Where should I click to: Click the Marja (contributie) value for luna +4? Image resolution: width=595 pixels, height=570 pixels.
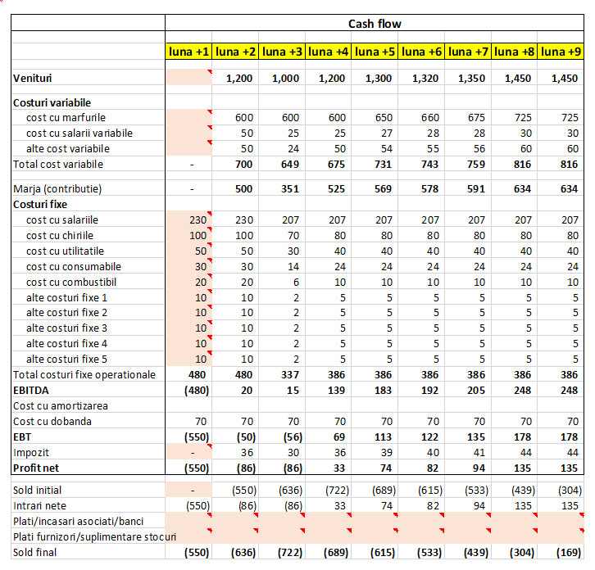tap(329, 188)
